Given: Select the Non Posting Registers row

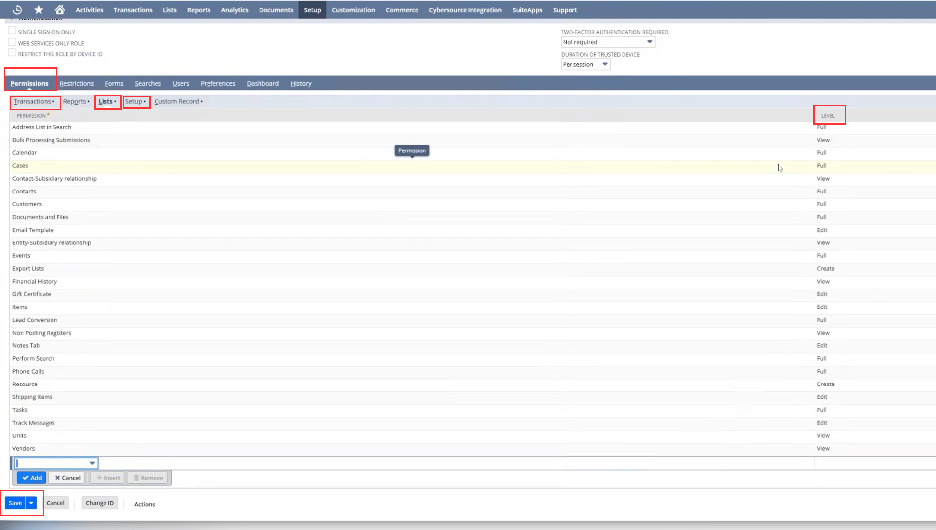Looking at the screenshot, I should [473, 333].
